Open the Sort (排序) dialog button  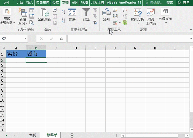coord(72,15)
